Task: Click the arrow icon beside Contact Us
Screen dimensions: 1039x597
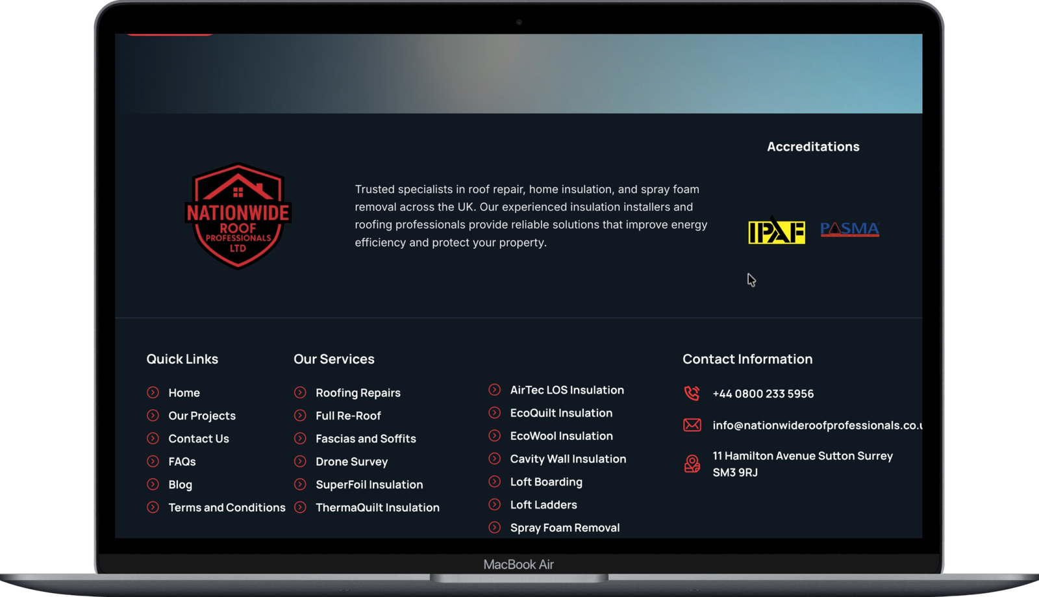Action: tap(153, 438)
